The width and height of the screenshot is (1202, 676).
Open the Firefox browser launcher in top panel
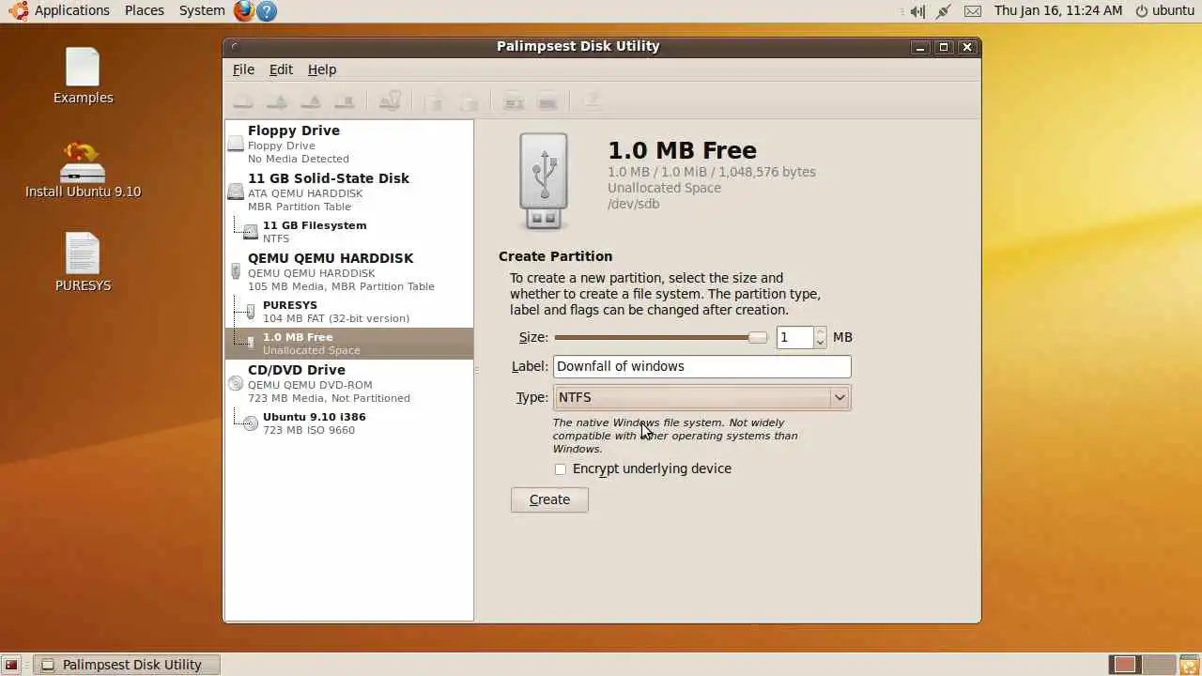click(x=244, y=10)
